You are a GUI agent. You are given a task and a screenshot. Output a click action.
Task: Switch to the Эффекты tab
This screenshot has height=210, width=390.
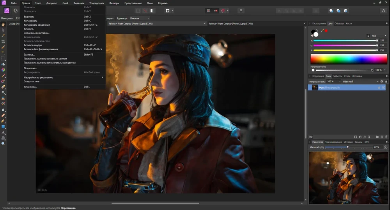[337, 76]
